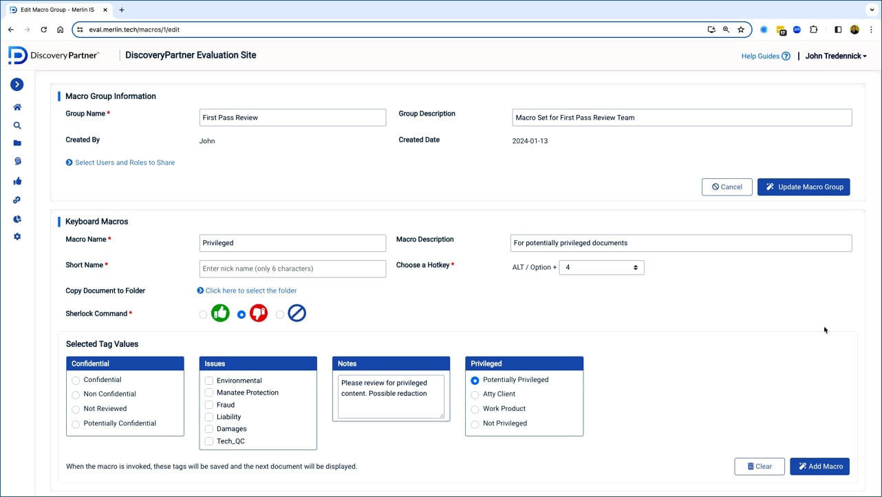The height and width of the screenshot is (497, 882).
Task: Expand sidebar with the arrow button
Action: pos(17,85)
